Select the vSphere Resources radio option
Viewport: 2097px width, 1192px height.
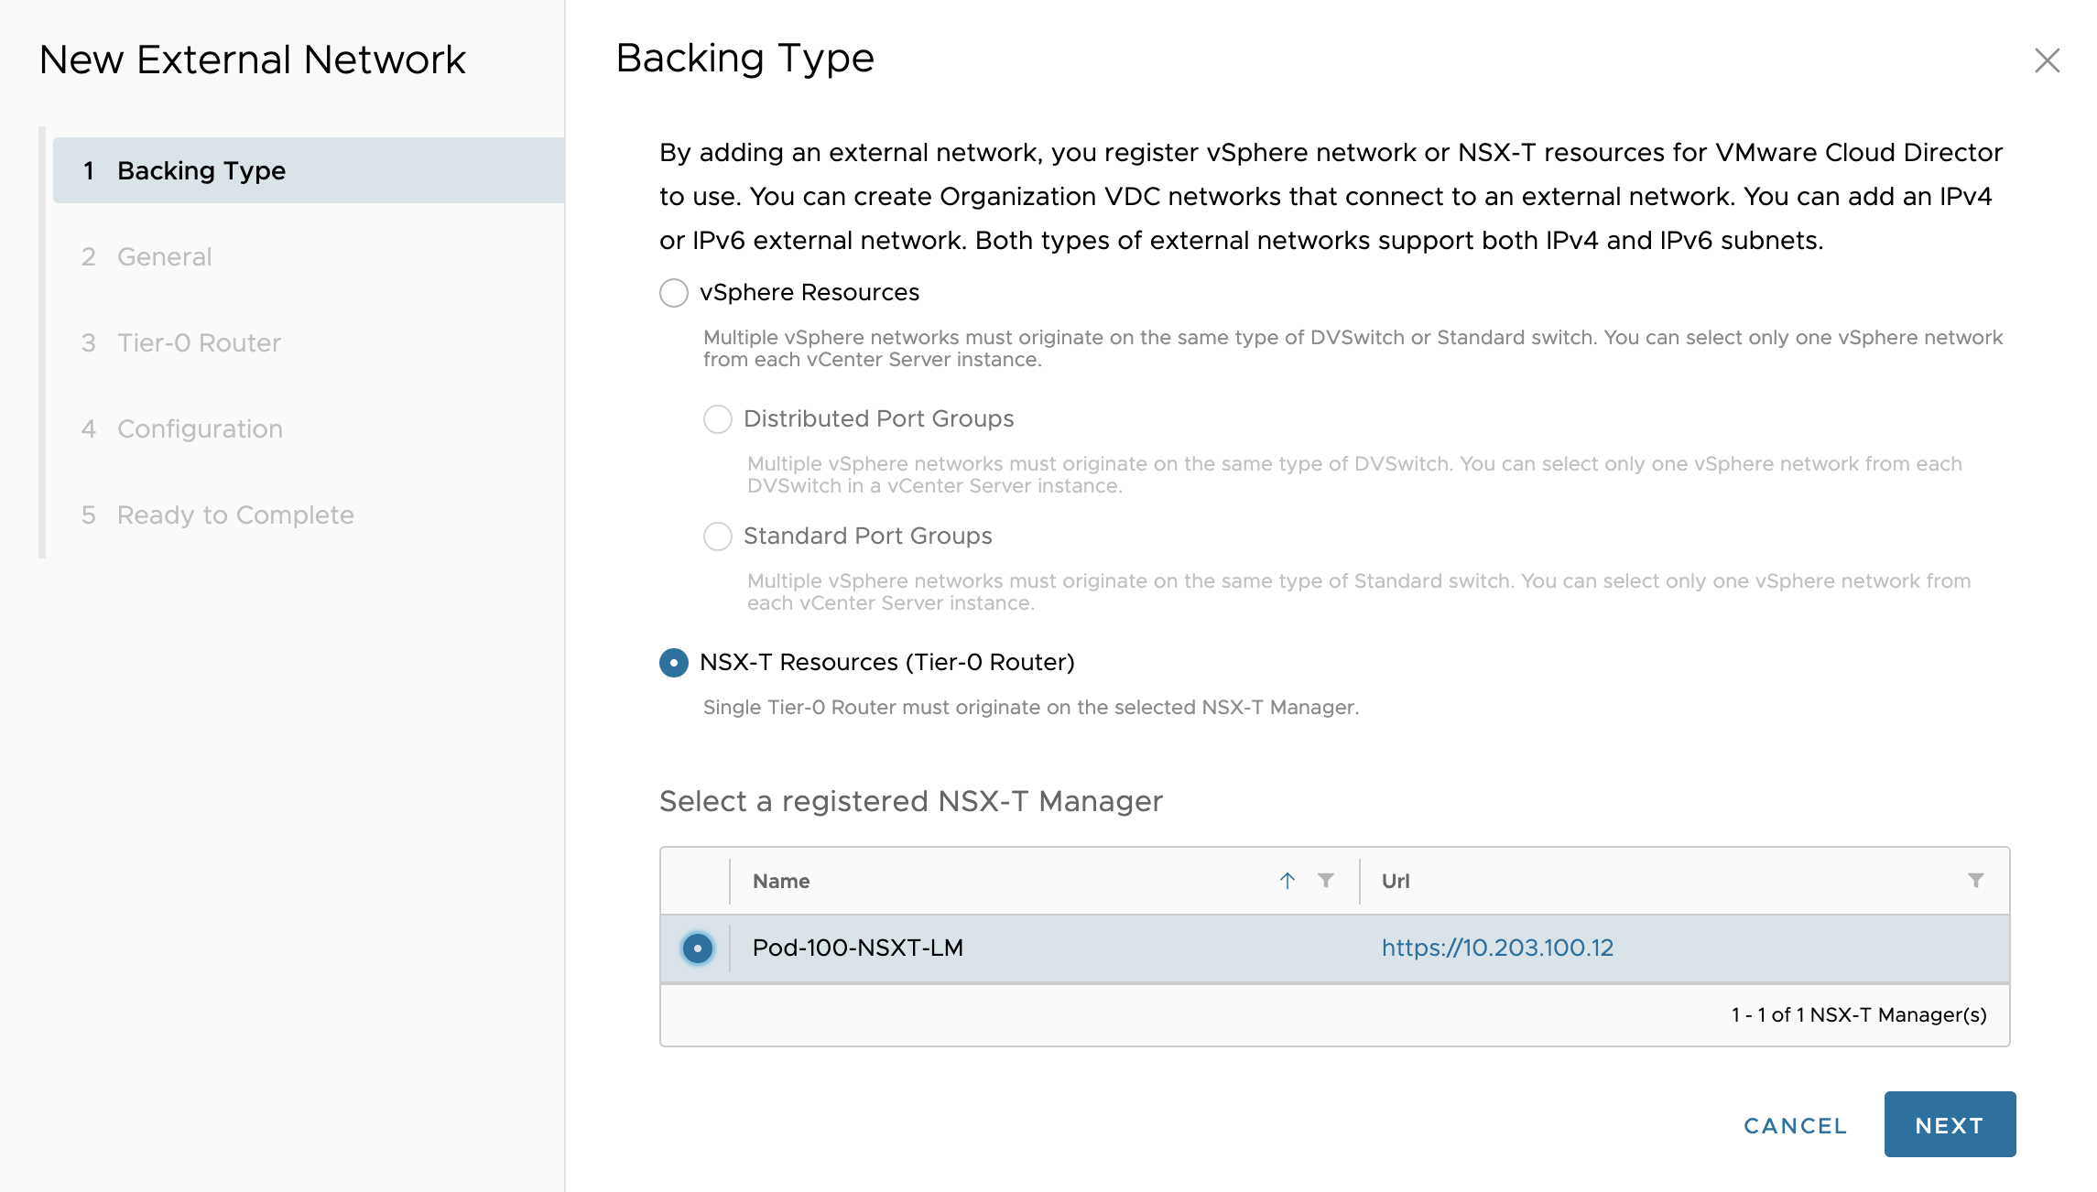[x=674, y=293]
